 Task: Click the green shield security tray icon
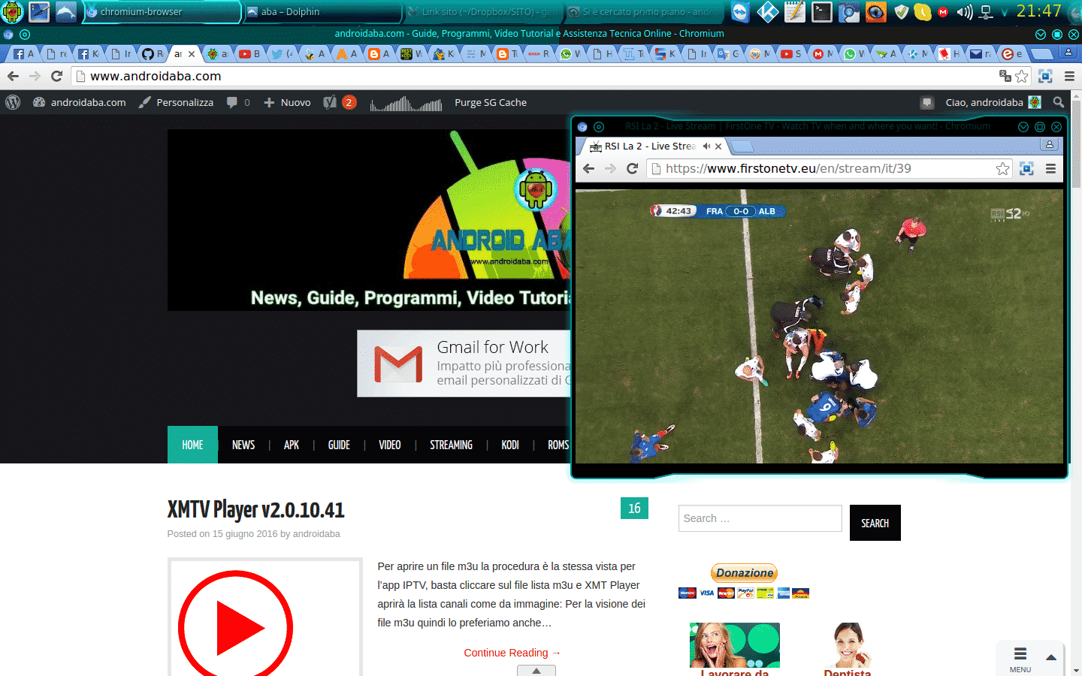click(902, 12)
